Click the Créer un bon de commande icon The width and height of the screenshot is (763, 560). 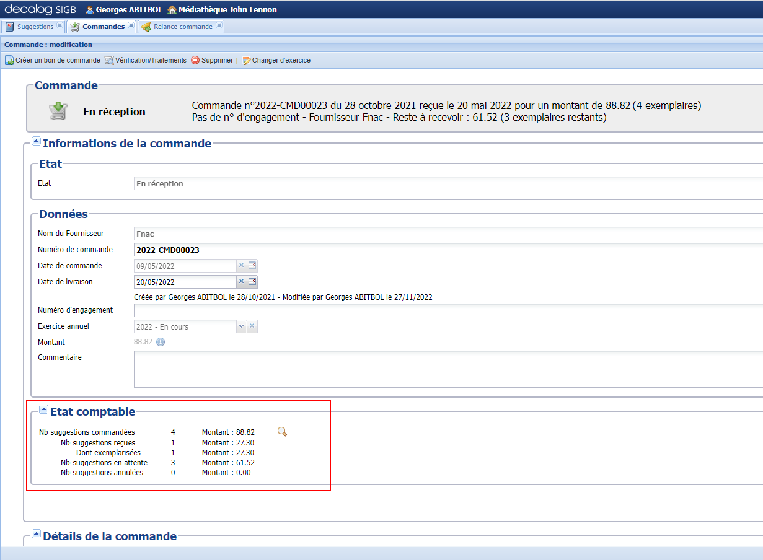pos(9,60)
